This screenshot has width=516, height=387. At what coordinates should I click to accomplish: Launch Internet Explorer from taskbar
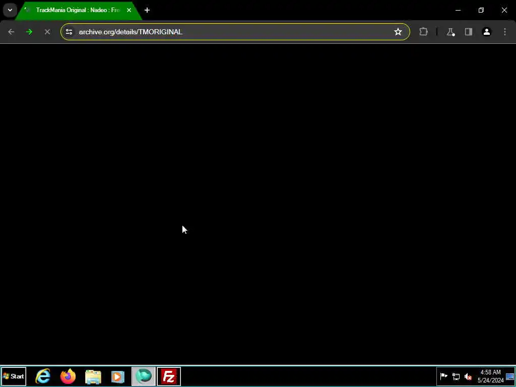pyautogui.click(x=43, y=376)
